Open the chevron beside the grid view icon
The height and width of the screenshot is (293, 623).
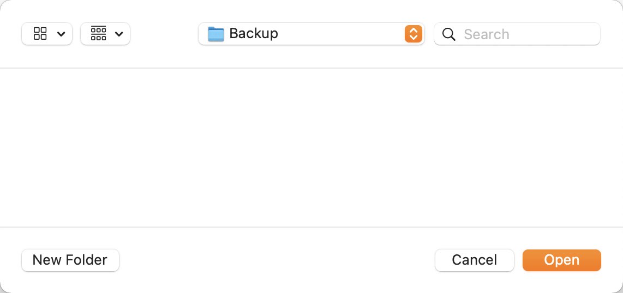[61, 34]
